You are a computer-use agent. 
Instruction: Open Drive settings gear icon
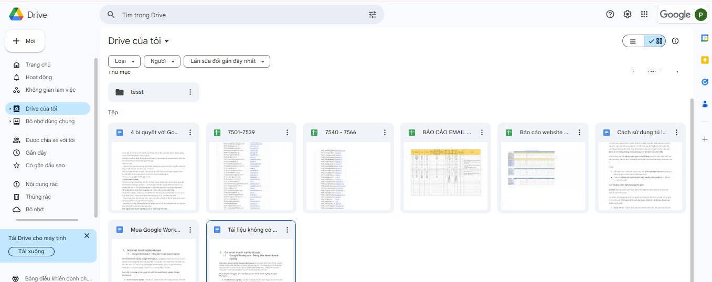click(x=627, y=14)
